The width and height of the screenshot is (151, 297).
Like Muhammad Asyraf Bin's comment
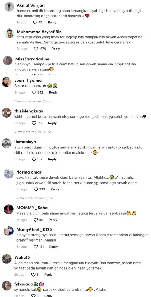36,49
